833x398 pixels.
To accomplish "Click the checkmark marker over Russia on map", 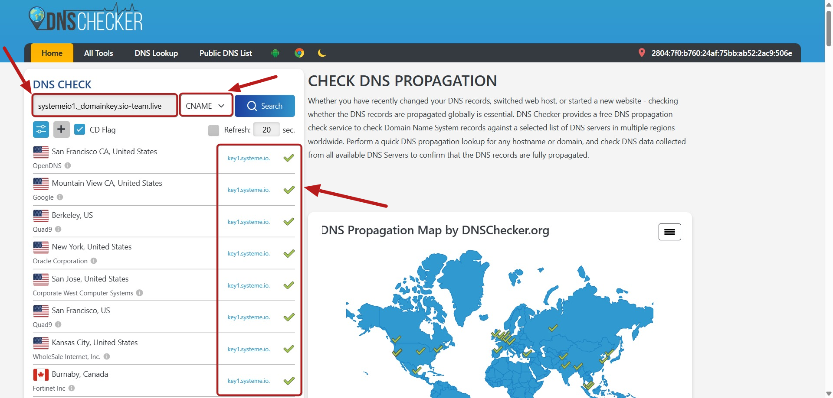I will [x=553, y=328].
